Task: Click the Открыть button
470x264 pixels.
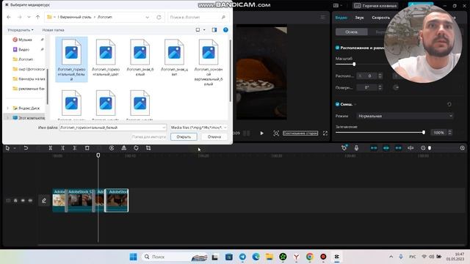Action: point(184,137)
